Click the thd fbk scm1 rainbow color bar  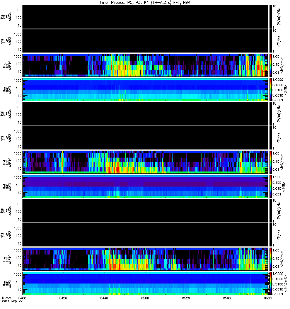[x=270, y=187]
